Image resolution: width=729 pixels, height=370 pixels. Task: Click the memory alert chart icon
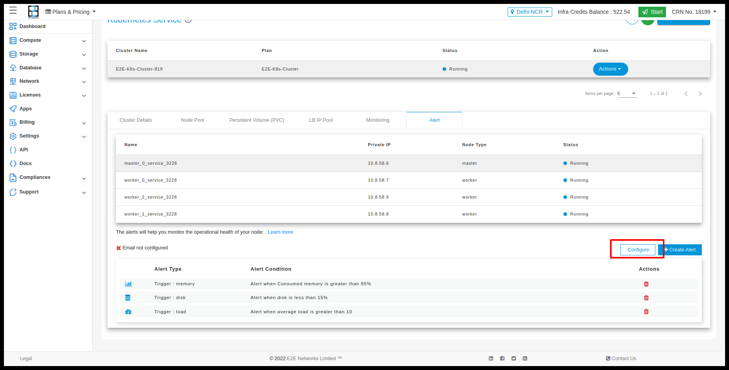point(128,284)
